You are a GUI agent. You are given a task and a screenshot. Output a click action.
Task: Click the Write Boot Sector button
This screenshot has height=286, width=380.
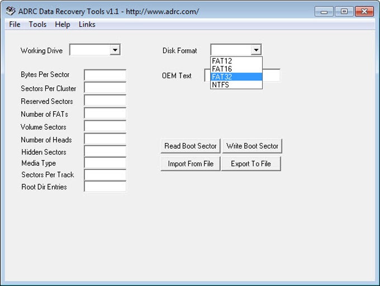click(x=252, y=146)
